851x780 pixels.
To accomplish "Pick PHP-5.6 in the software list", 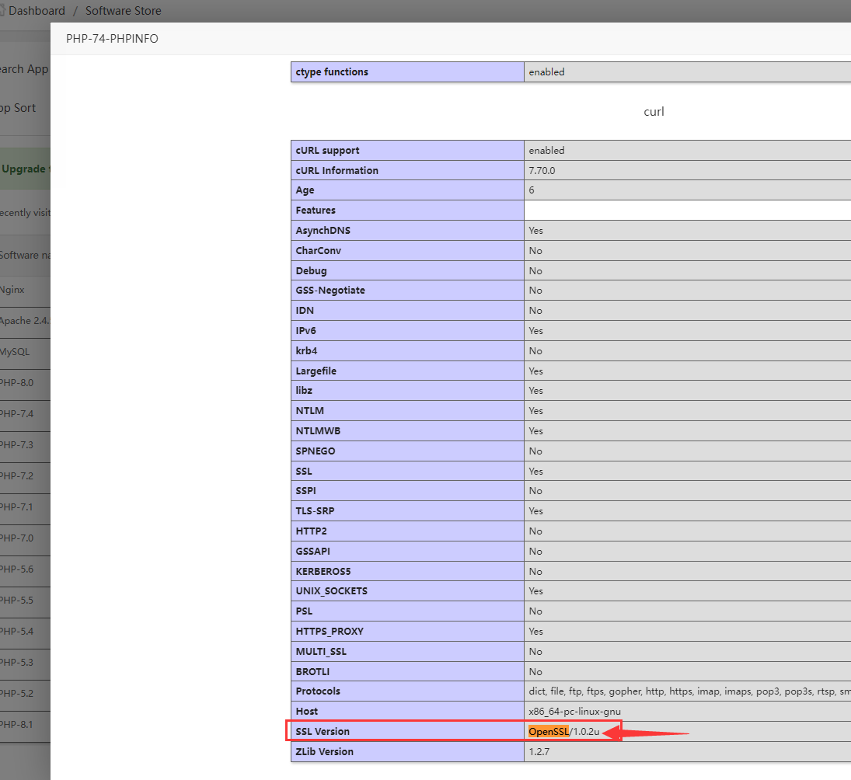I will pyautogui.click(x=17, y=569).
